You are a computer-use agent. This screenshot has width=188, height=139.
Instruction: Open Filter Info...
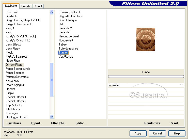tap(58, 123)
